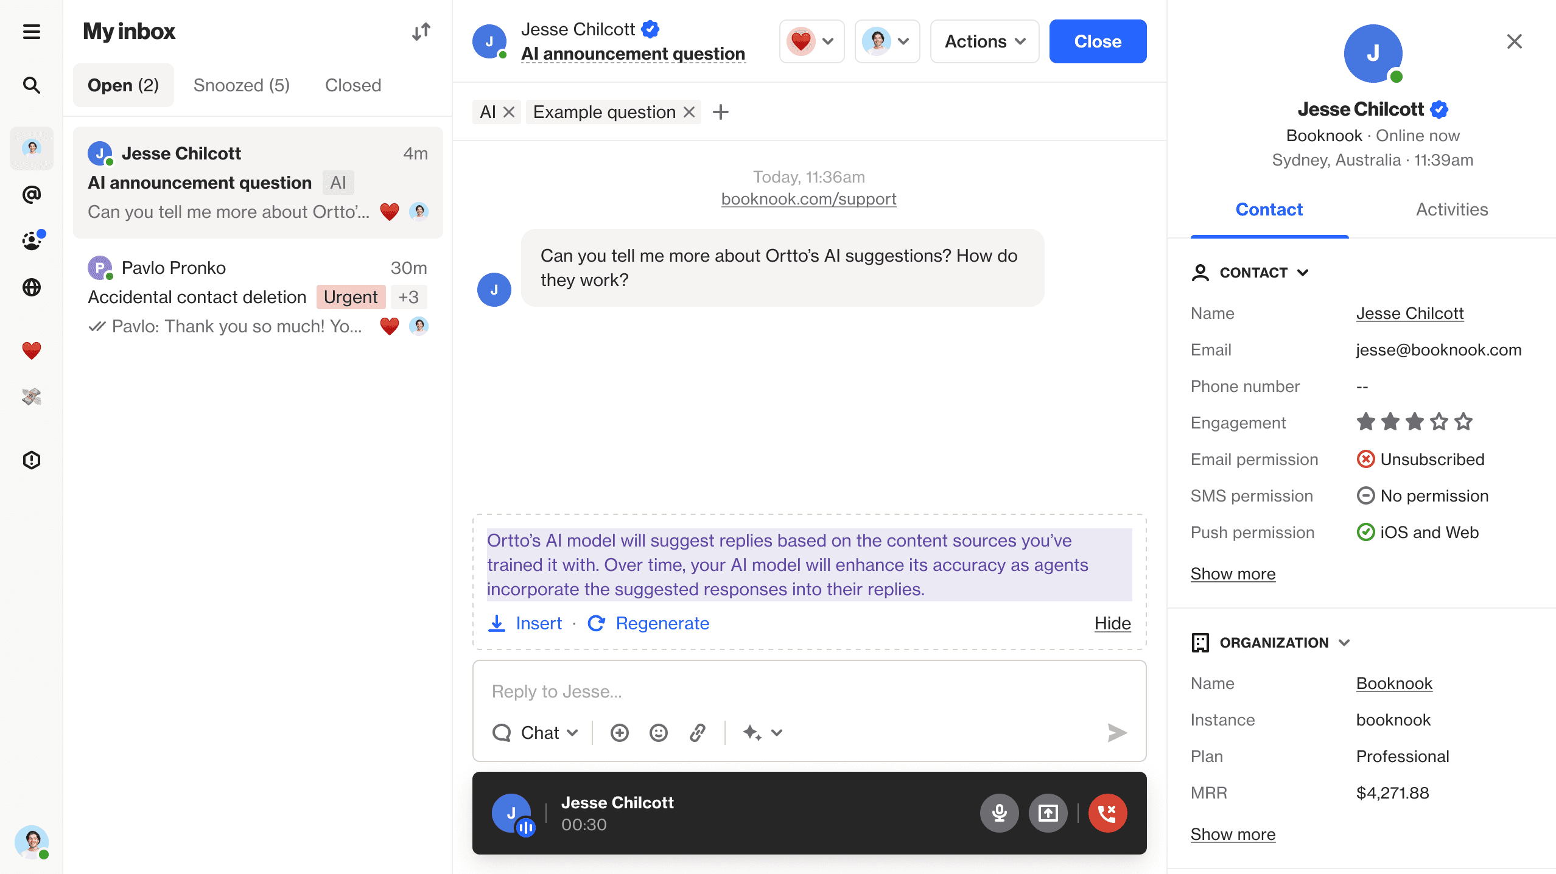This screenshot has width=1556, height=874.
Task: Click the sort conversations arrows icon
Action: tap(421, 32)
